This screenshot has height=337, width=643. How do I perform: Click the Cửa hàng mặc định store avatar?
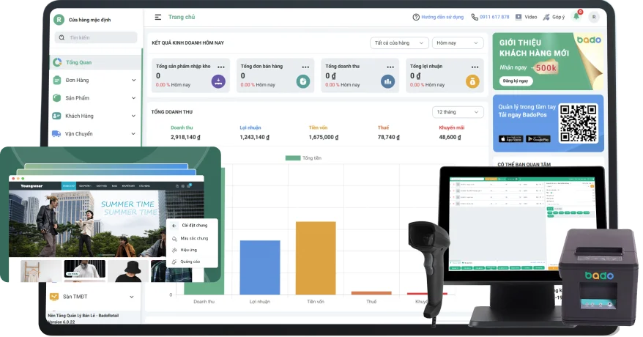click(x=59, y=20)
